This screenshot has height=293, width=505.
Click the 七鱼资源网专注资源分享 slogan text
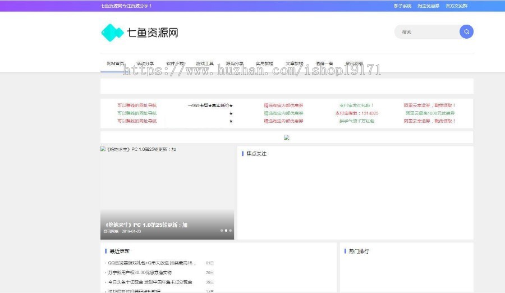pyautogui.click(x=126, y=6)
